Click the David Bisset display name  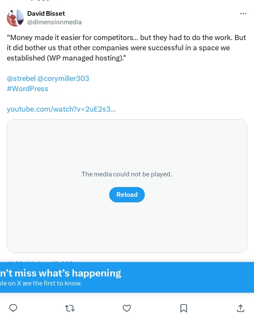click(46, 13)
